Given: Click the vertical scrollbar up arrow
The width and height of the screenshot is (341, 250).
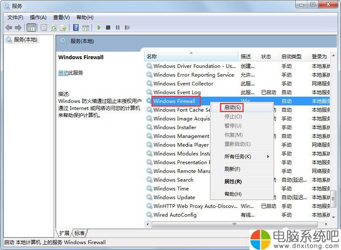Looking at the screenshot, I should tap(334, 56).
